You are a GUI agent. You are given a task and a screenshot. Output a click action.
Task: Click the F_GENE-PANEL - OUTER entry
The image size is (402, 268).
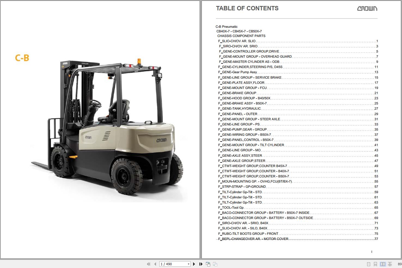pos(298,114)
